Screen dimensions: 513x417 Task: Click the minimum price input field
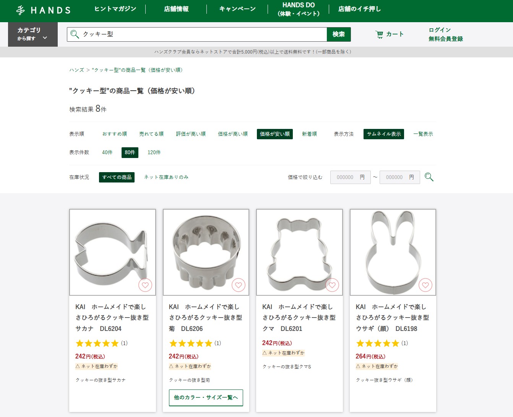348,177
